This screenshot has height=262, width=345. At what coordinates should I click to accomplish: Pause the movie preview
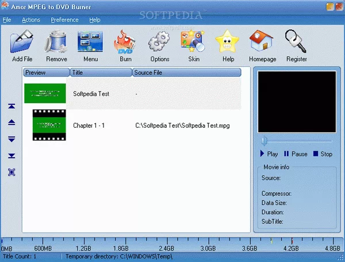click(296, 154)
